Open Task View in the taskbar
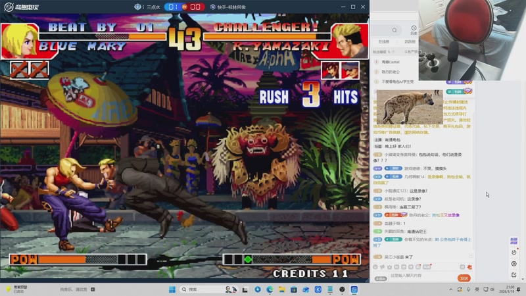 [x=245, y=289]
